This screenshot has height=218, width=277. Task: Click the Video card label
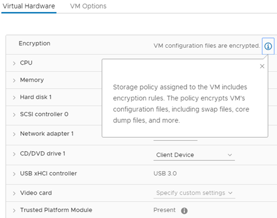point(36,193)
